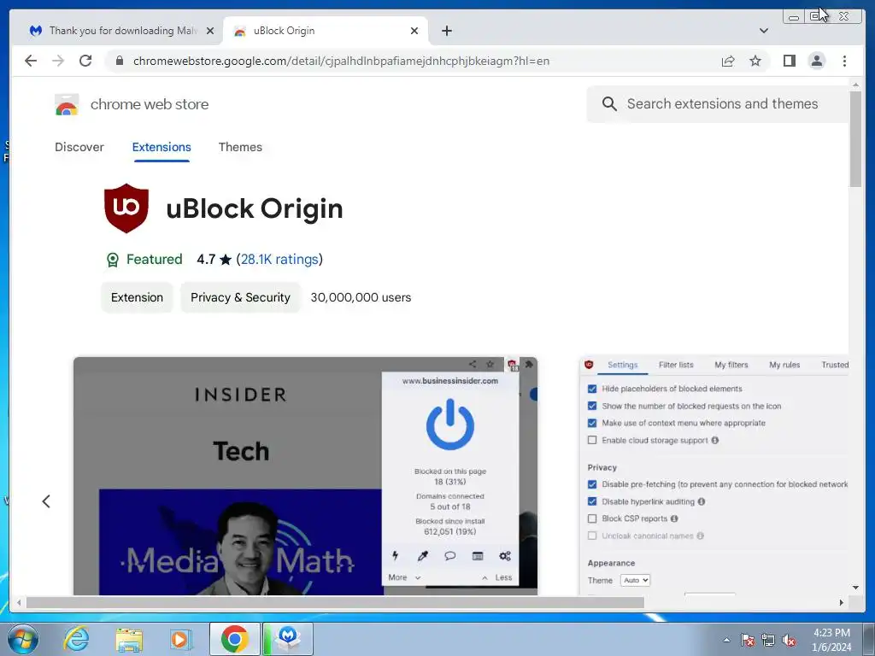The image size is (875, 656).
Task: Click the scroll right arrow
Action: [x=842, y=602]
